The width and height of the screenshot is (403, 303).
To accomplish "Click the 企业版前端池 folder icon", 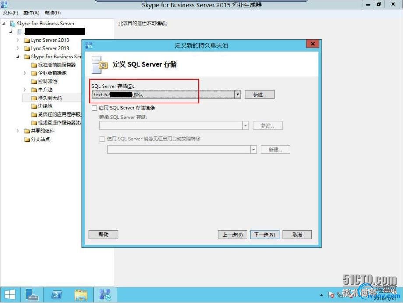I will [x=34, y=73].
